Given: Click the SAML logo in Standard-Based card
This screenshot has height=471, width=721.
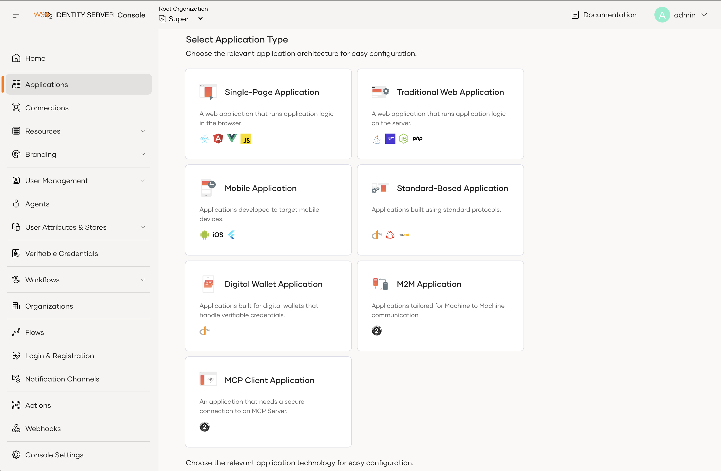Looking at the screenshot, I should pos(390,234).
